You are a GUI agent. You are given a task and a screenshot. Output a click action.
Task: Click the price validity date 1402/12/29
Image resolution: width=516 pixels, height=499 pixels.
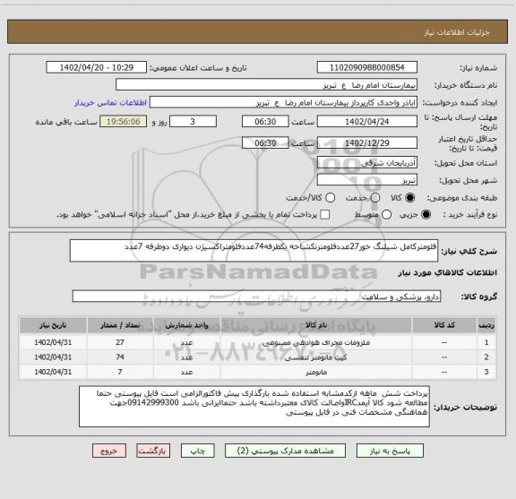tap(367, 142)
